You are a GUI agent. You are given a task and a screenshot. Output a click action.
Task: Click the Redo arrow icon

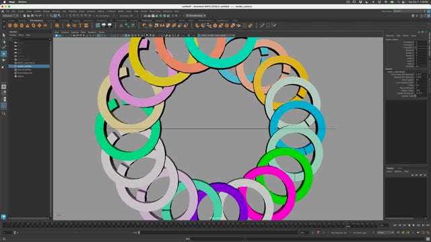pos(40,16)
